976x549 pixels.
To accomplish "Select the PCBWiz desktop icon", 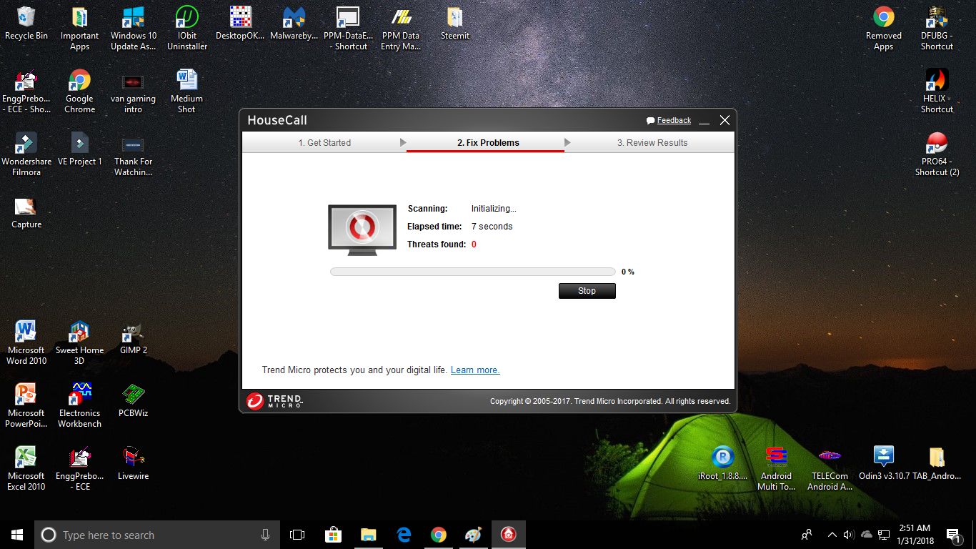I will 133,400.
